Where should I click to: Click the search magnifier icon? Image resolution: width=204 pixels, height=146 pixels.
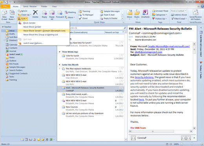pyautogui.click(x=125, y=28)
